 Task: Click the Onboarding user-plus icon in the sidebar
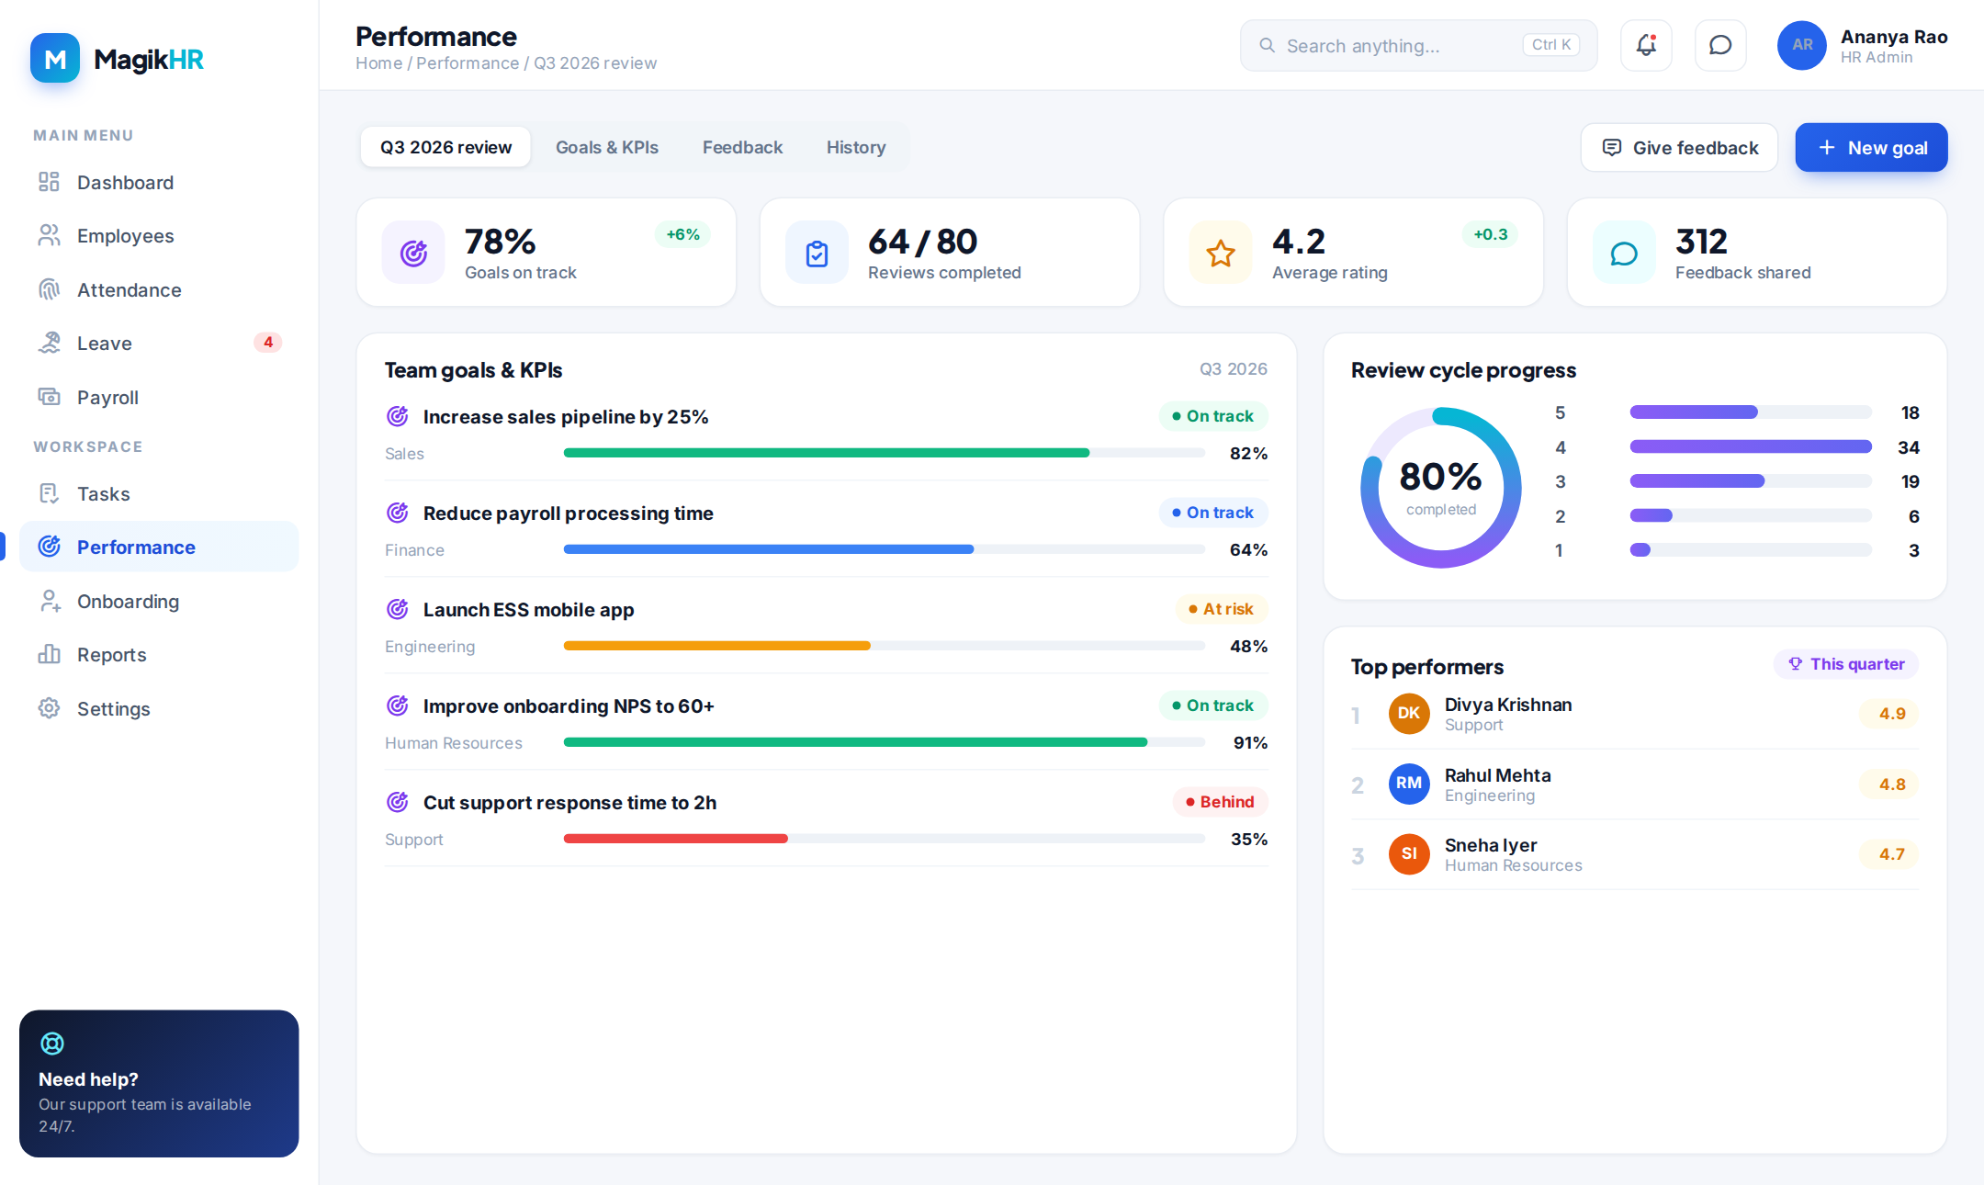[x=49, y=601]
